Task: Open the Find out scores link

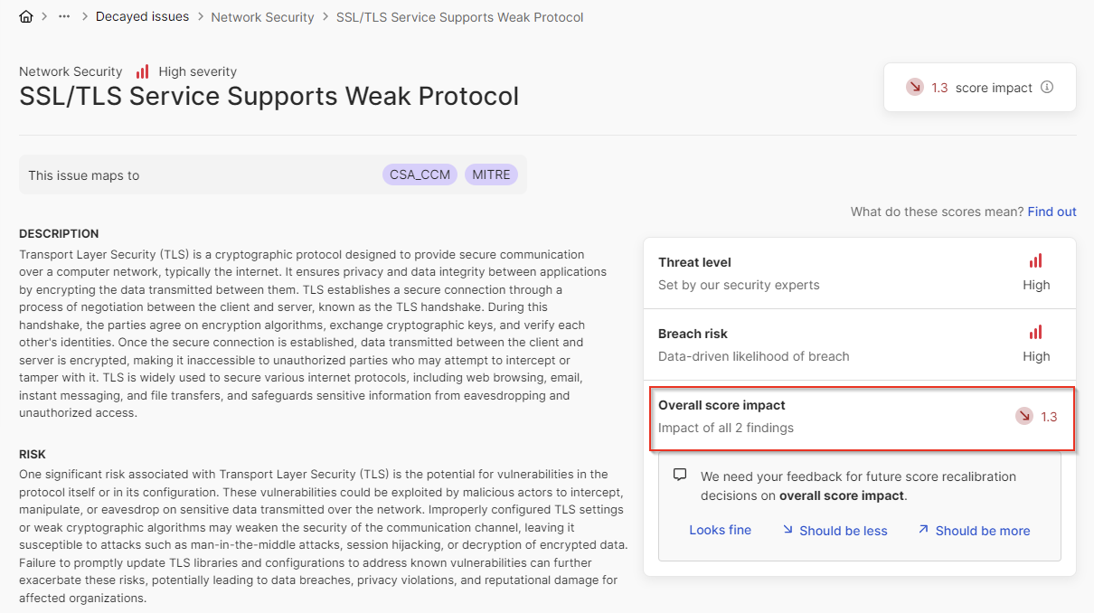Action: pyautogui.click(x=1052, y=212)
